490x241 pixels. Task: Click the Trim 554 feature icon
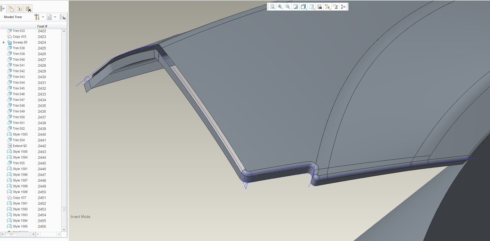[x=9, y=140]
